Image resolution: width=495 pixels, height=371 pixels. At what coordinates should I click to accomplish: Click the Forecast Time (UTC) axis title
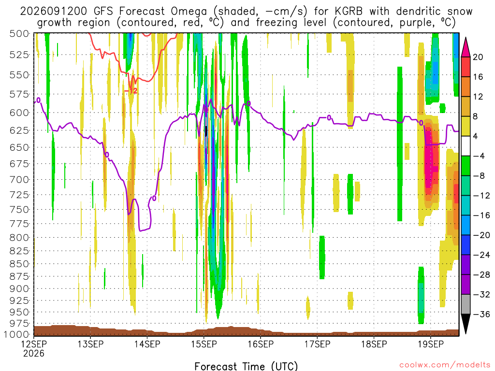click(246, 366)
